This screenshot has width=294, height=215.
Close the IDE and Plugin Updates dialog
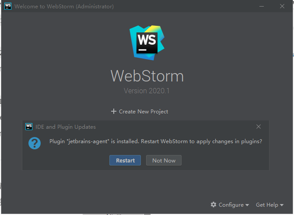click(259, 127)
